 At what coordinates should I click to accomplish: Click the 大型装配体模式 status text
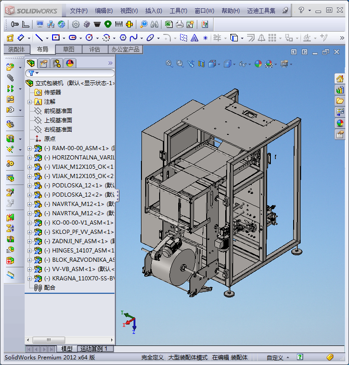(188, 357)
